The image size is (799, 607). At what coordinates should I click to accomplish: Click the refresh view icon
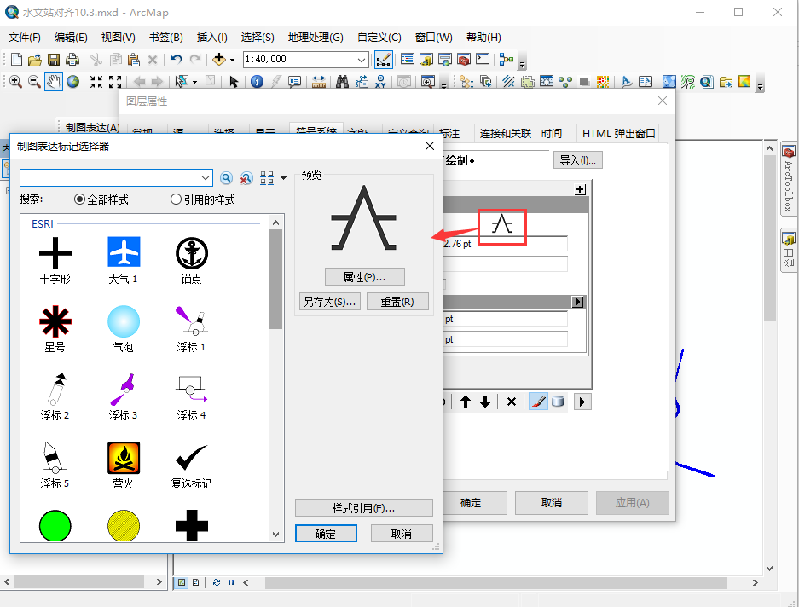click(217, 582)
